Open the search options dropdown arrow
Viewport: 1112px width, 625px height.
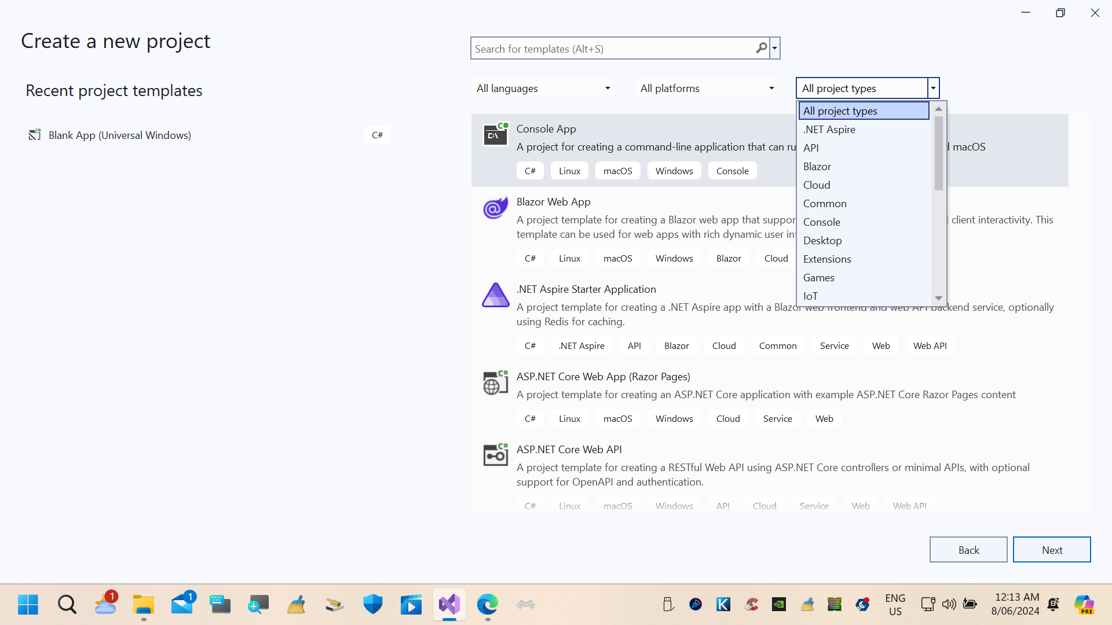(x=775, y=49)
